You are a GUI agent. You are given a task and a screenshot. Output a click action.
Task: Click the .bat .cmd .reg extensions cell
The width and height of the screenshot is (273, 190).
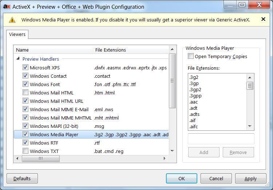pyautogui.click(x=108, y=151)
